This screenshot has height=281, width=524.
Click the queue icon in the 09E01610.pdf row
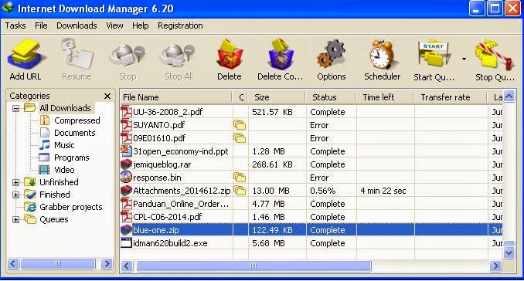tap(240, 138)
